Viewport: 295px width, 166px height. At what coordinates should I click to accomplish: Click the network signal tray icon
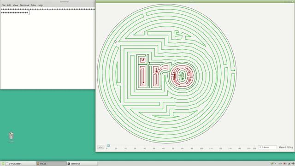[x=289, y=164]
